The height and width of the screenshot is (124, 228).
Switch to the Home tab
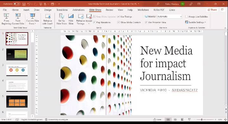[x=15, y=10]
